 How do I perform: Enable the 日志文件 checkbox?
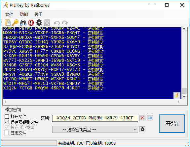[7, 133]
